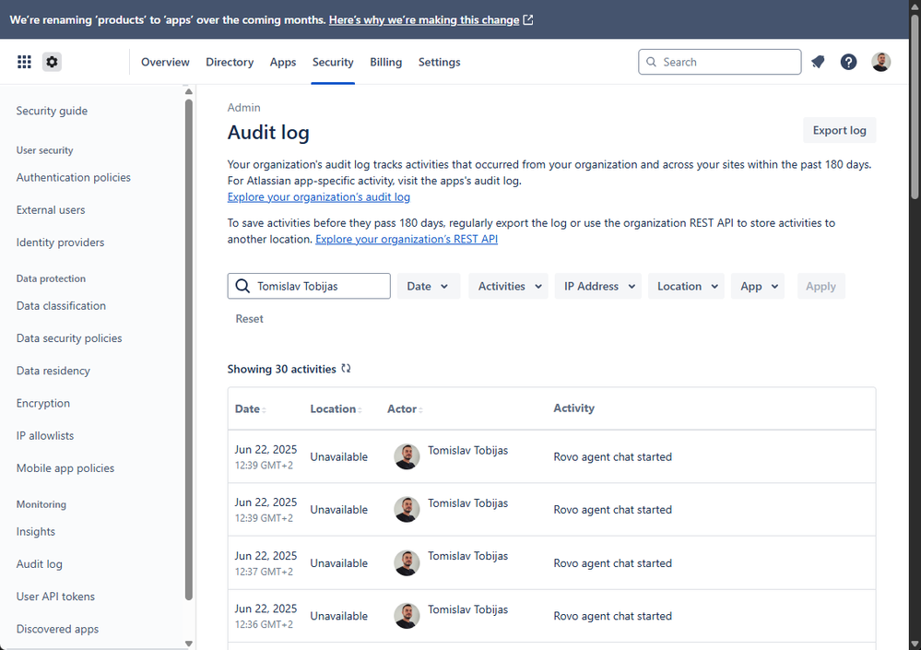This screenshot has width=921, height=650.
Task: Click the audit log search field with Tomislav Tobijas
Action: (309, 286)
